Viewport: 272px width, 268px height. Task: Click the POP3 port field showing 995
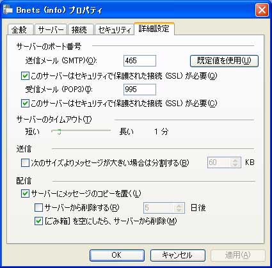(x=140, y=90)
